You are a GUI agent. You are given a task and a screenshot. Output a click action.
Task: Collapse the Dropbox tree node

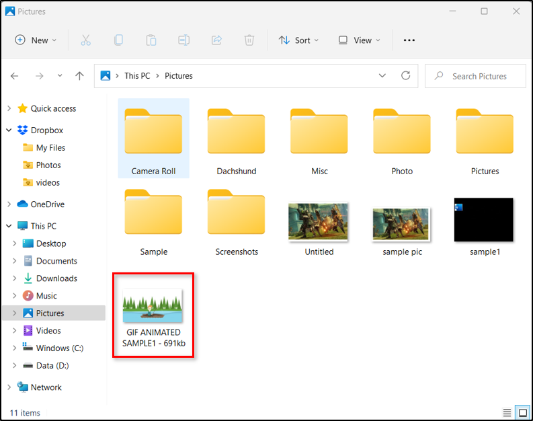tap(9, 130)
